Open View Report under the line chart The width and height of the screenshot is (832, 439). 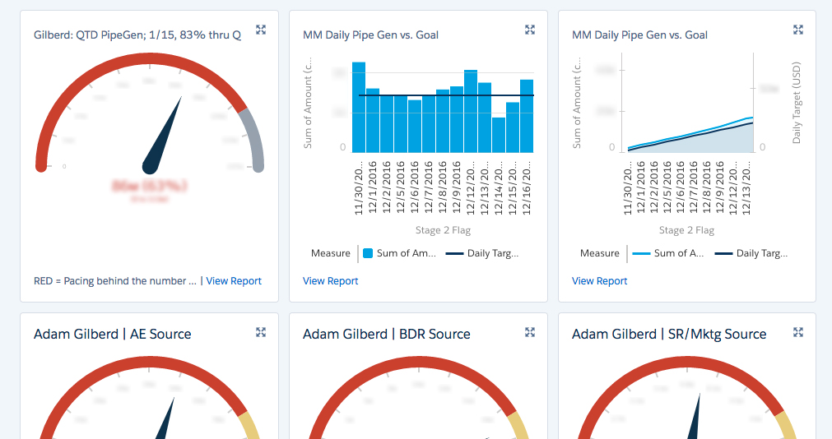(x=600, y=281)
